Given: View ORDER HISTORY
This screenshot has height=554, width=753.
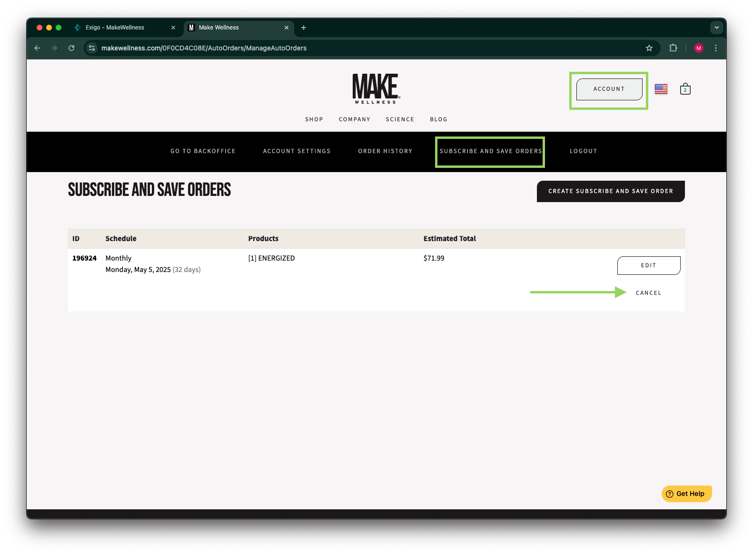Looking at the screenshot, I should [385, 151].
